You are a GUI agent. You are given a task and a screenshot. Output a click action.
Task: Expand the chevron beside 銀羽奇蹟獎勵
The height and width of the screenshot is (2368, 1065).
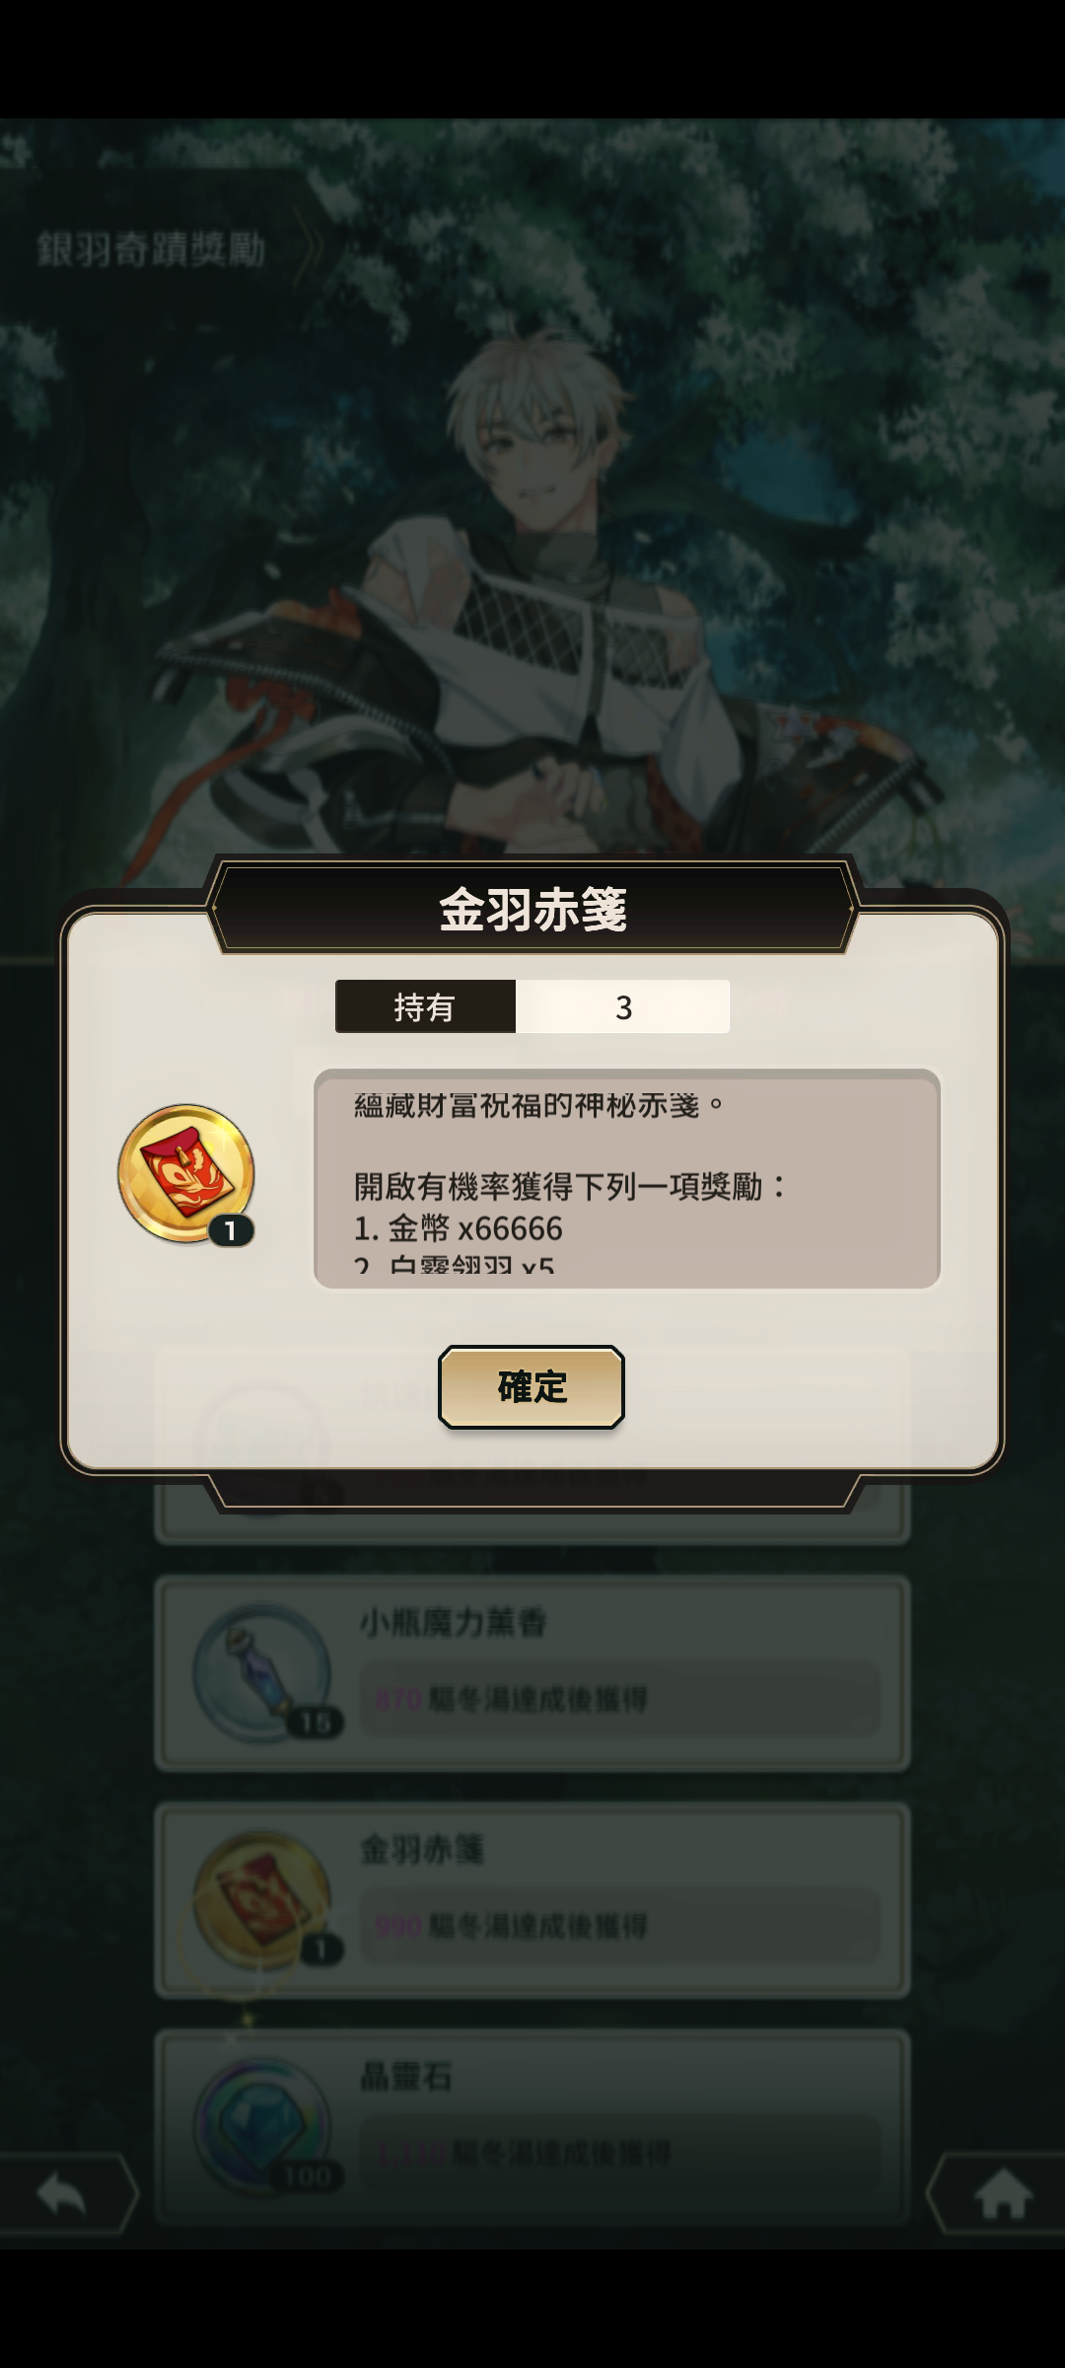309,248
